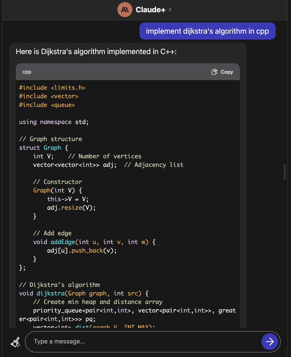The height and width of the screenshot is (357, 291).
Task: Select the clear-conversation brush icon bottom left
Action: click(15, 342)
